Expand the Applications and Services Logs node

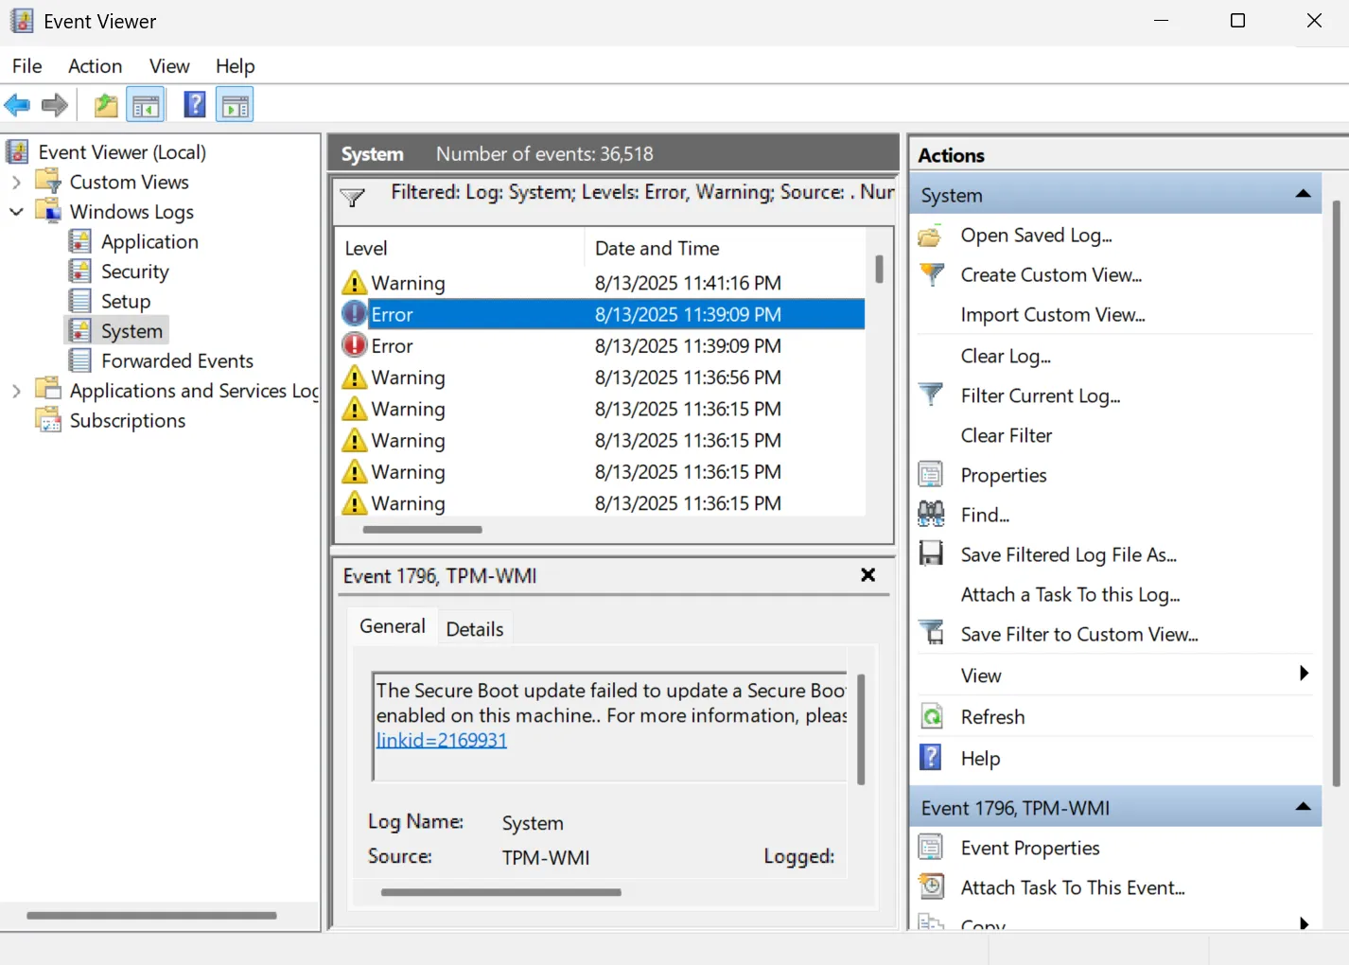pos(16,390)
